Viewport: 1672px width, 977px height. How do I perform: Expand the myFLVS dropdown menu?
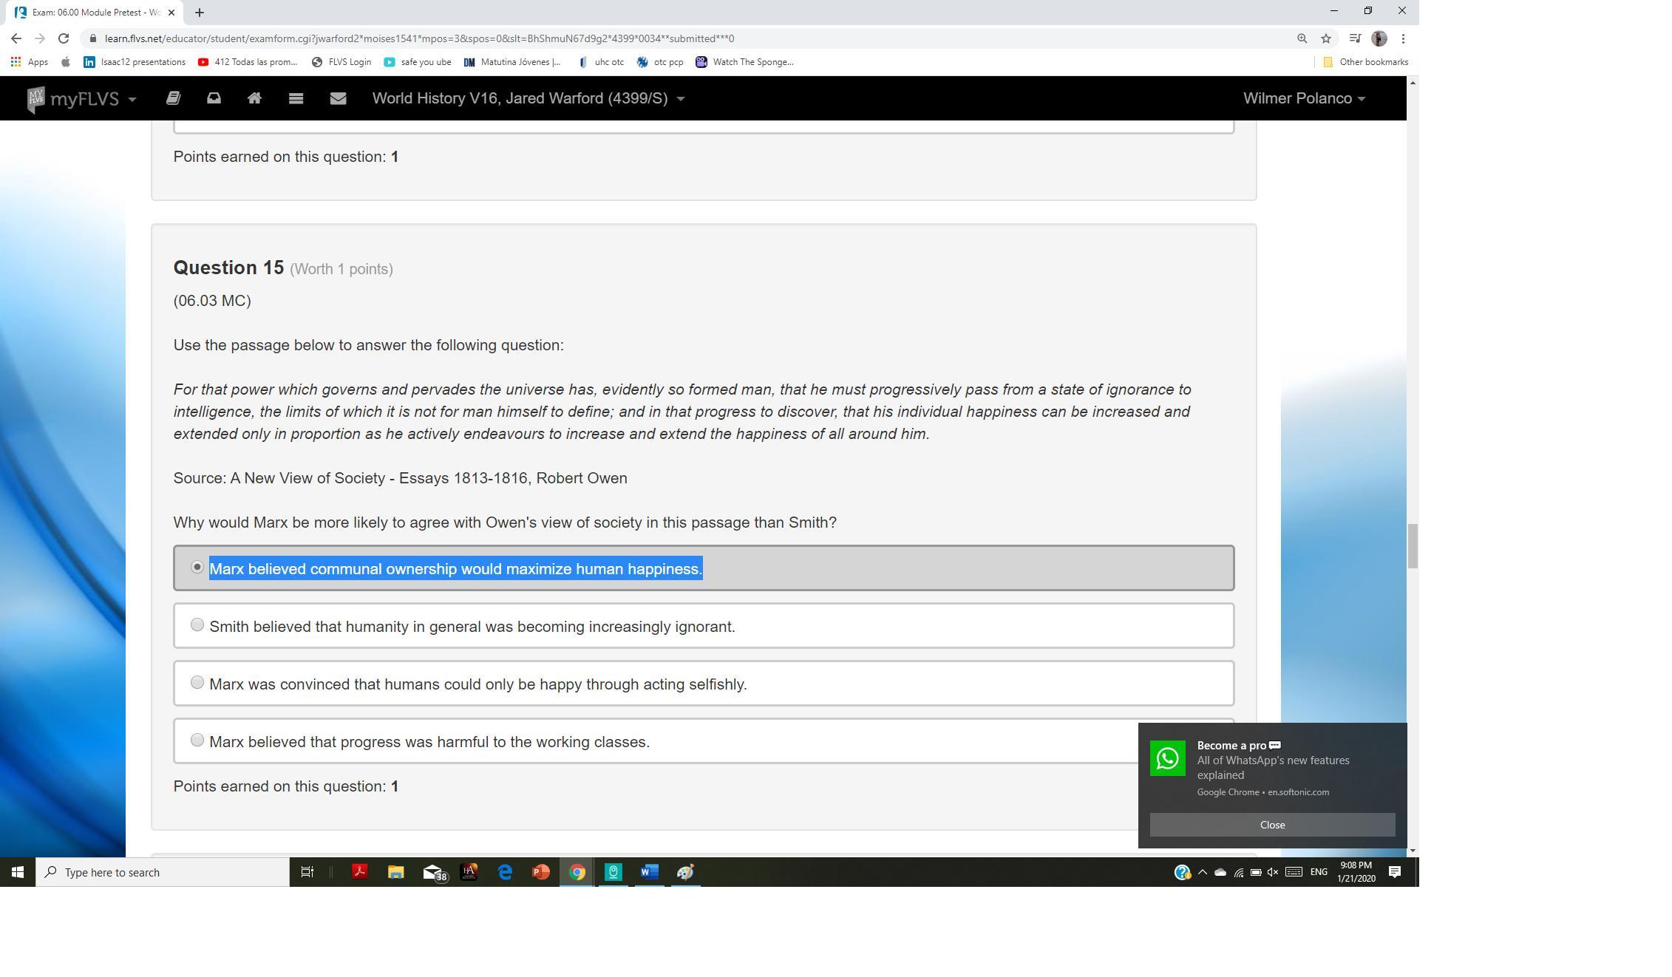[81, 98]
